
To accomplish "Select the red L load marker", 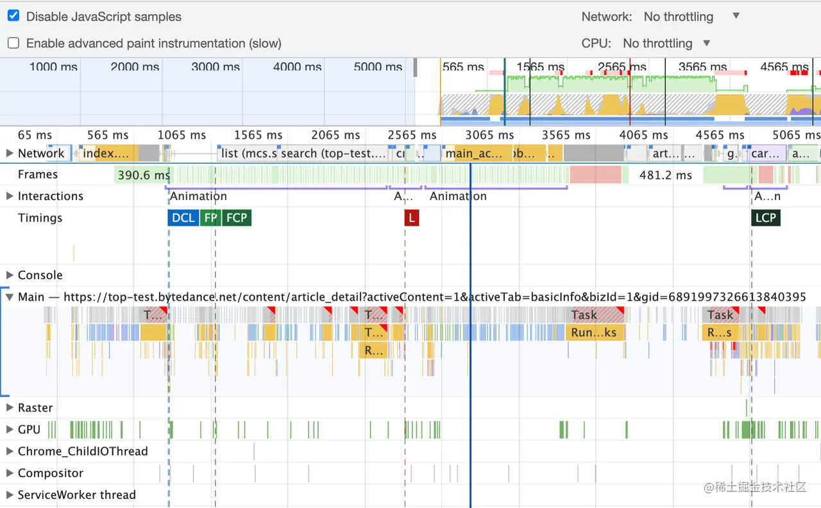I will pyautogui.click(x=412, y=218).
